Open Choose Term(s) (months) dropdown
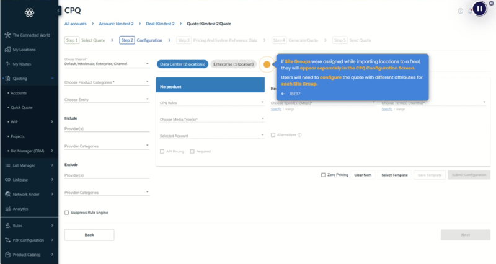 pyautogui.click(x=433, y=102)
